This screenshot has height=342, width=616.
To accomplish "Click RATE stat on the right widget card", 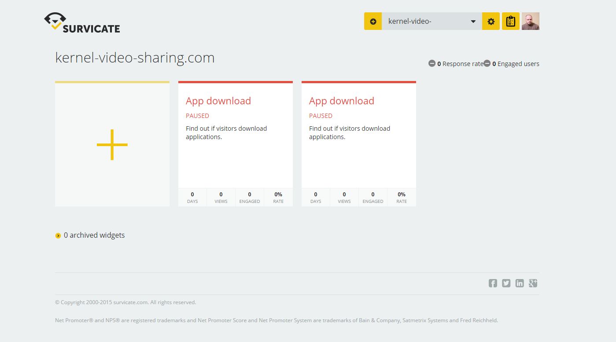I will tap(402, 197).
